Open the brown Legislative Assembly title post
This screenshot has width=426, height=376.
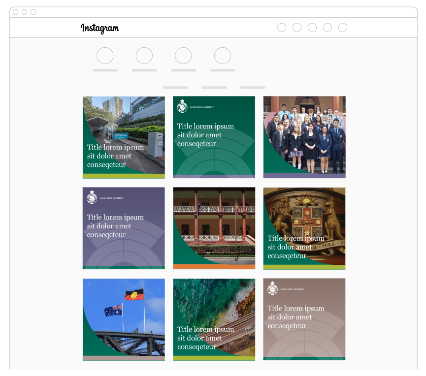click(304, 319)
